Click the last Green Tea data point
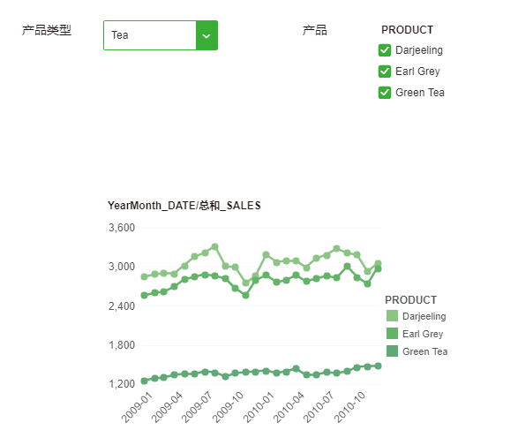 (378, 366)
